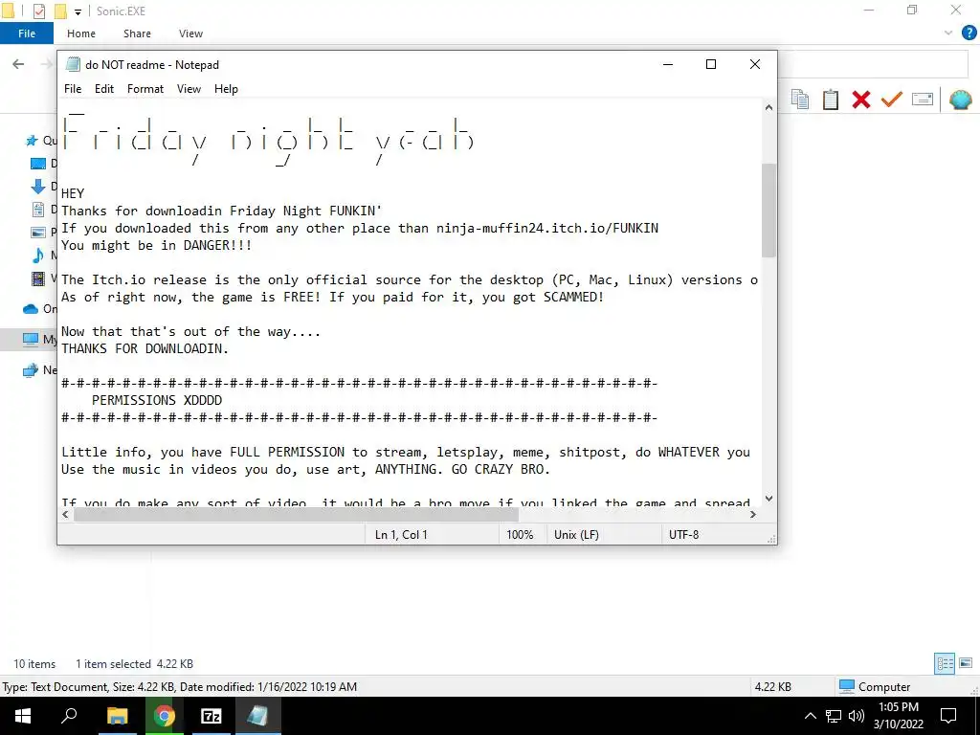
Task: Select the Network icon in sidebar
Action: pos(31,370)
